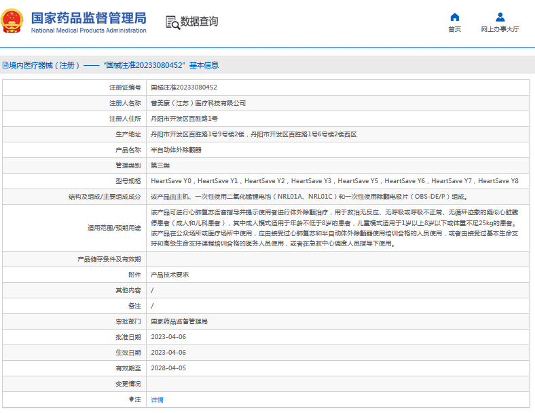Click the 型号规格 row label
Image resolution: width=535 pixels, height=413 pixels.
(x=128, y=181)
